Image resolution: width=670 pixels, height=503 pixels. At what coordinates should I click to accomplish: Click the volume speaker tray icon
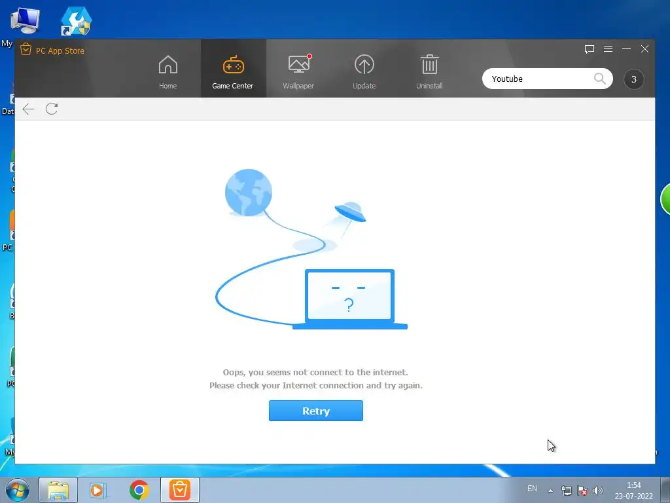(598, 491)
